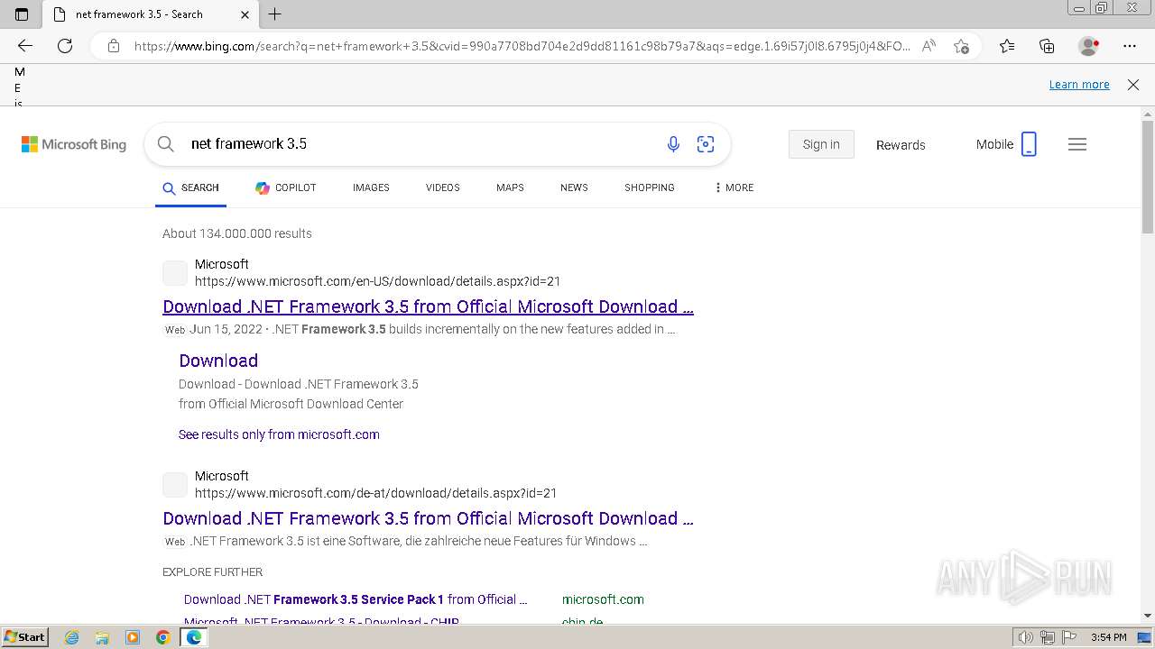The image size is (1155, 649).
Task: Click the address bar URL
Action: tap(522, 46)
